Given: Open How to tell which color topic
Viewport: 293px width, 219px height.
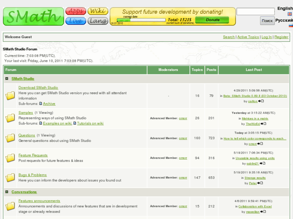Looking at the screenshot, I should pyautogui.click(x=255, y=139).
